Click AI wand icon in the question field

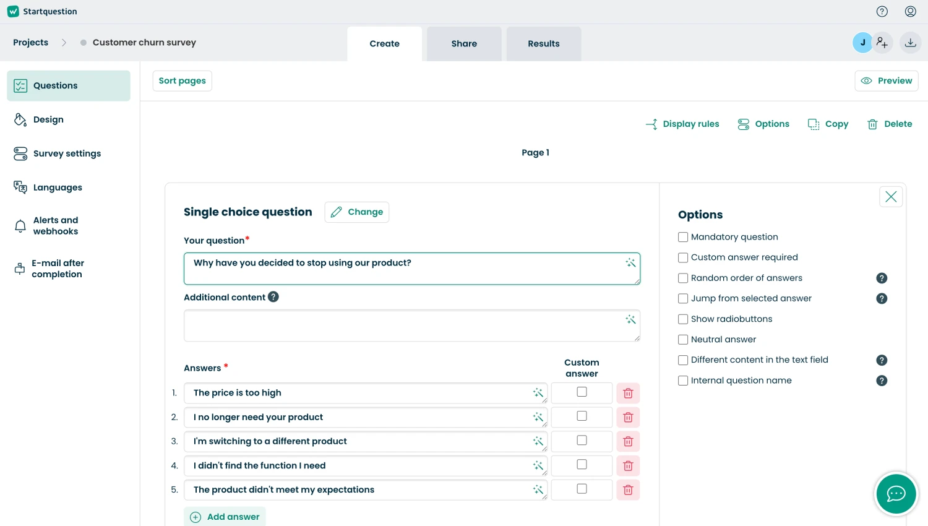point(630,263)
